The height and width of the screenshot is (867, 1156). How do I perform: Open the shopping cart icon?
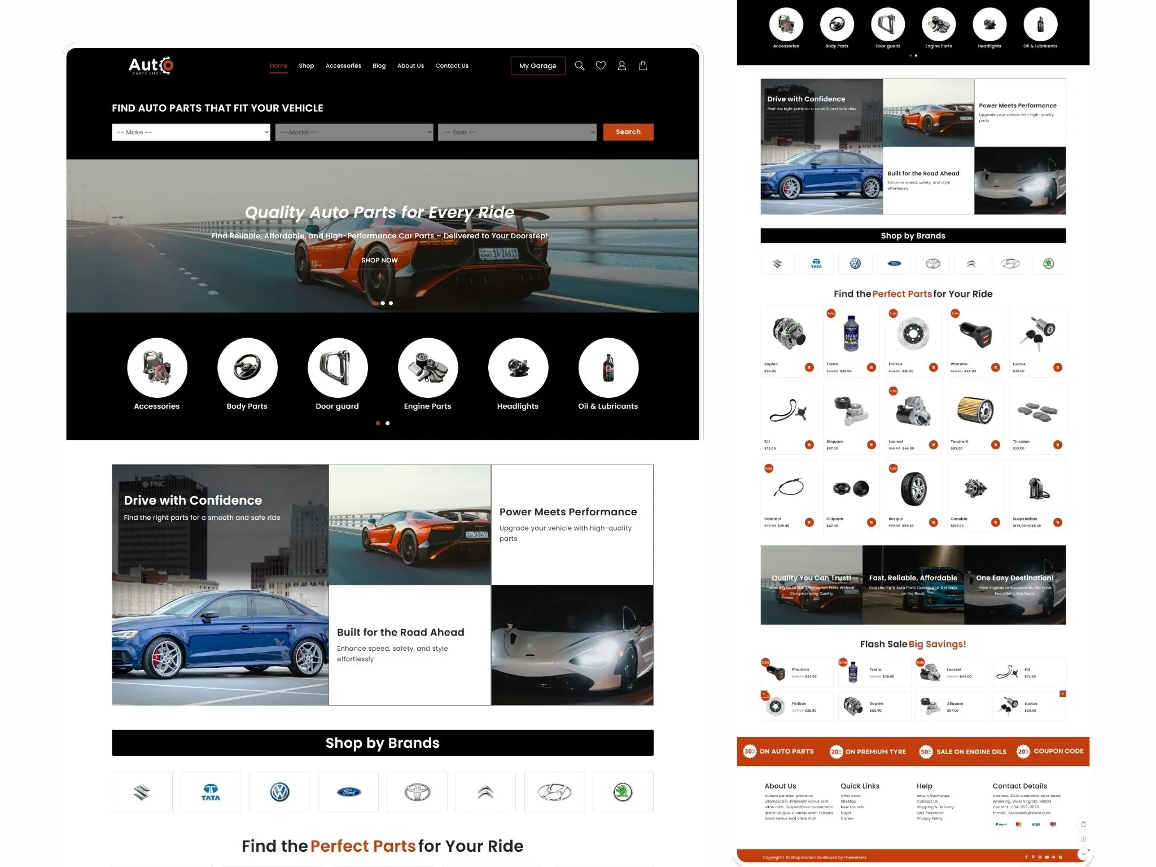(643, 65)
